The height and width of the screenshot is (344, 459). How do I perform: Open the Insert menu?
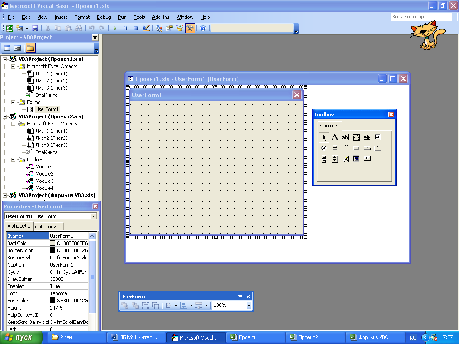pos(61,17)
